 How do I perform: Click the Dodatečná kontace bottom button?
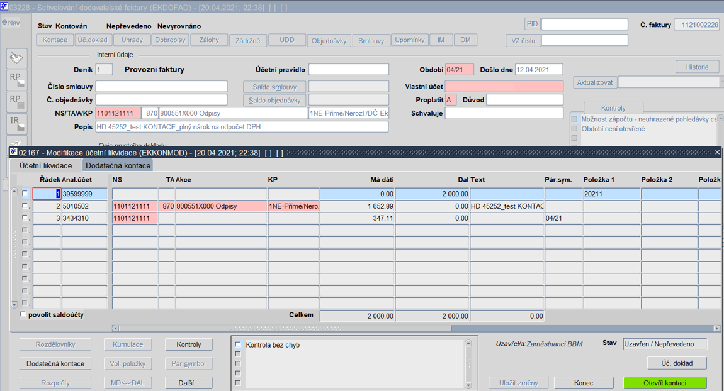[x=55, y=364]
